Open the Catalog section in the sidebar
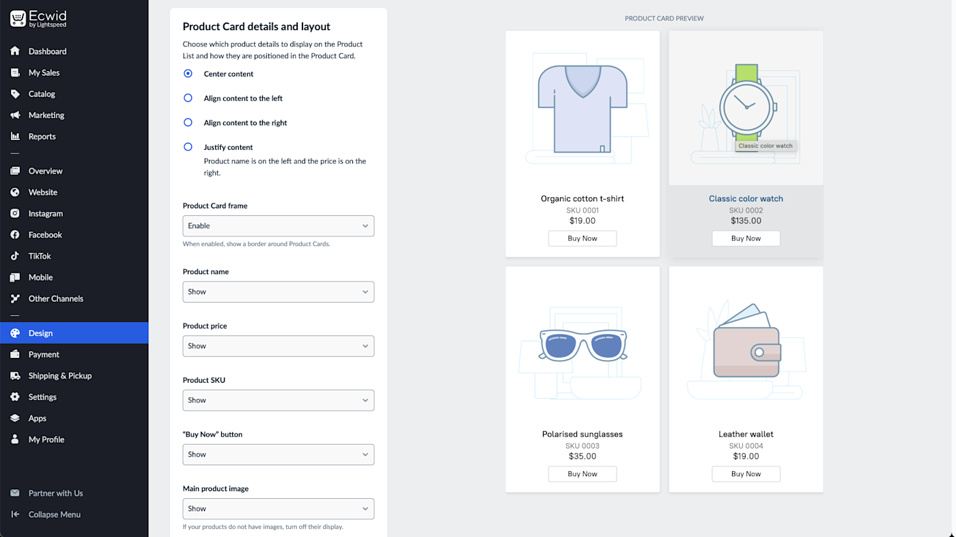This screenshot has height=537, width=956. pyautogui.click(x=44, y=94)
